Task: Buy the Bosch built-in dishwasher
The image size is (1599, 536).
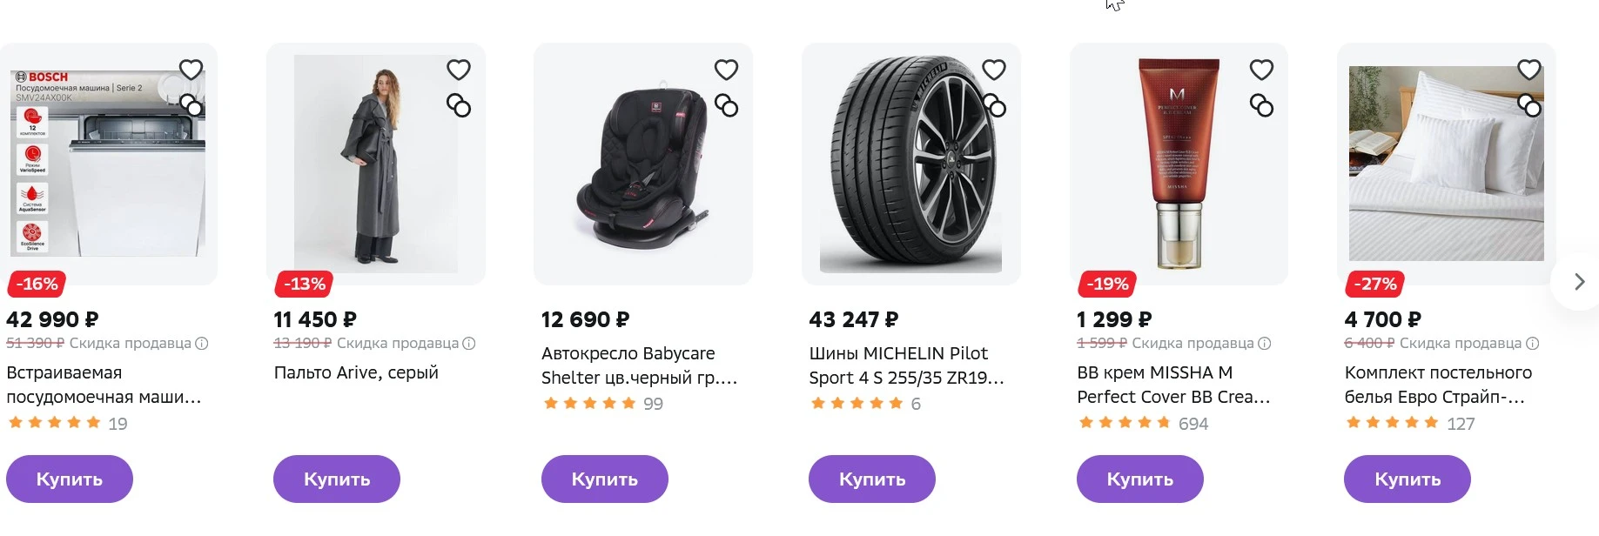Action: 70,479
